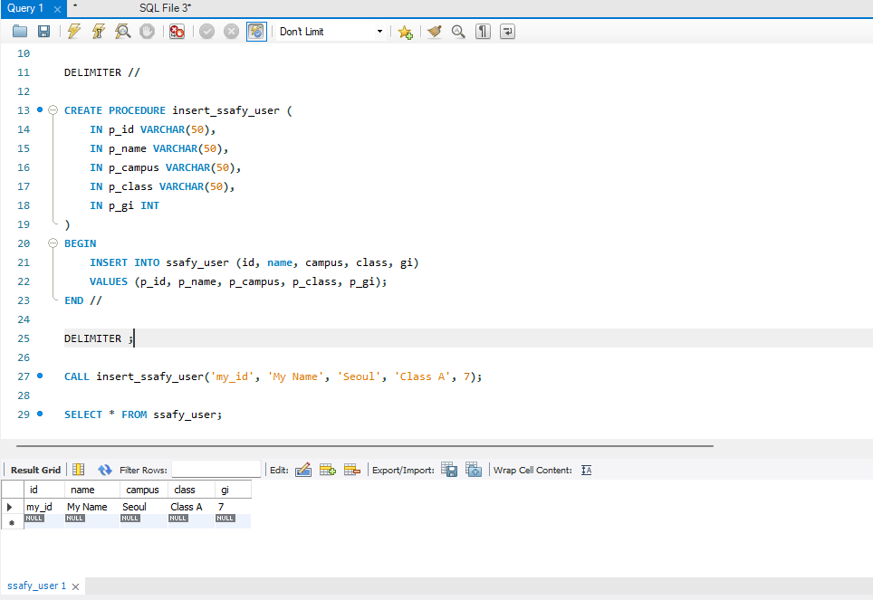This screenshot has width=873, height=600.
Task: Click SELECT * FROM ssafy_user line
Action: (143, 414)
